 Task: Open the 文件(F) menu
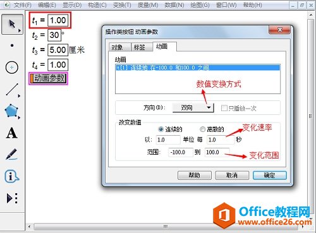point(23,5)
